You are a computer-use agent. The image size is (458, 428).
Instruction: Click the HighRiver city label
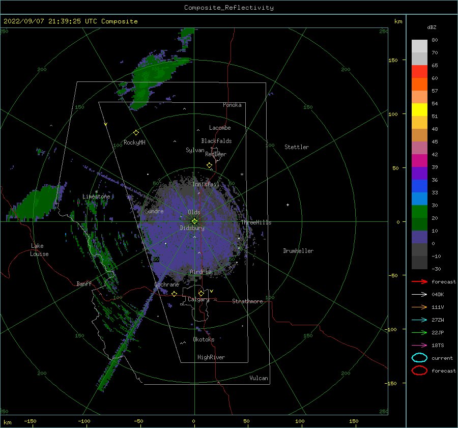[211, 357]
